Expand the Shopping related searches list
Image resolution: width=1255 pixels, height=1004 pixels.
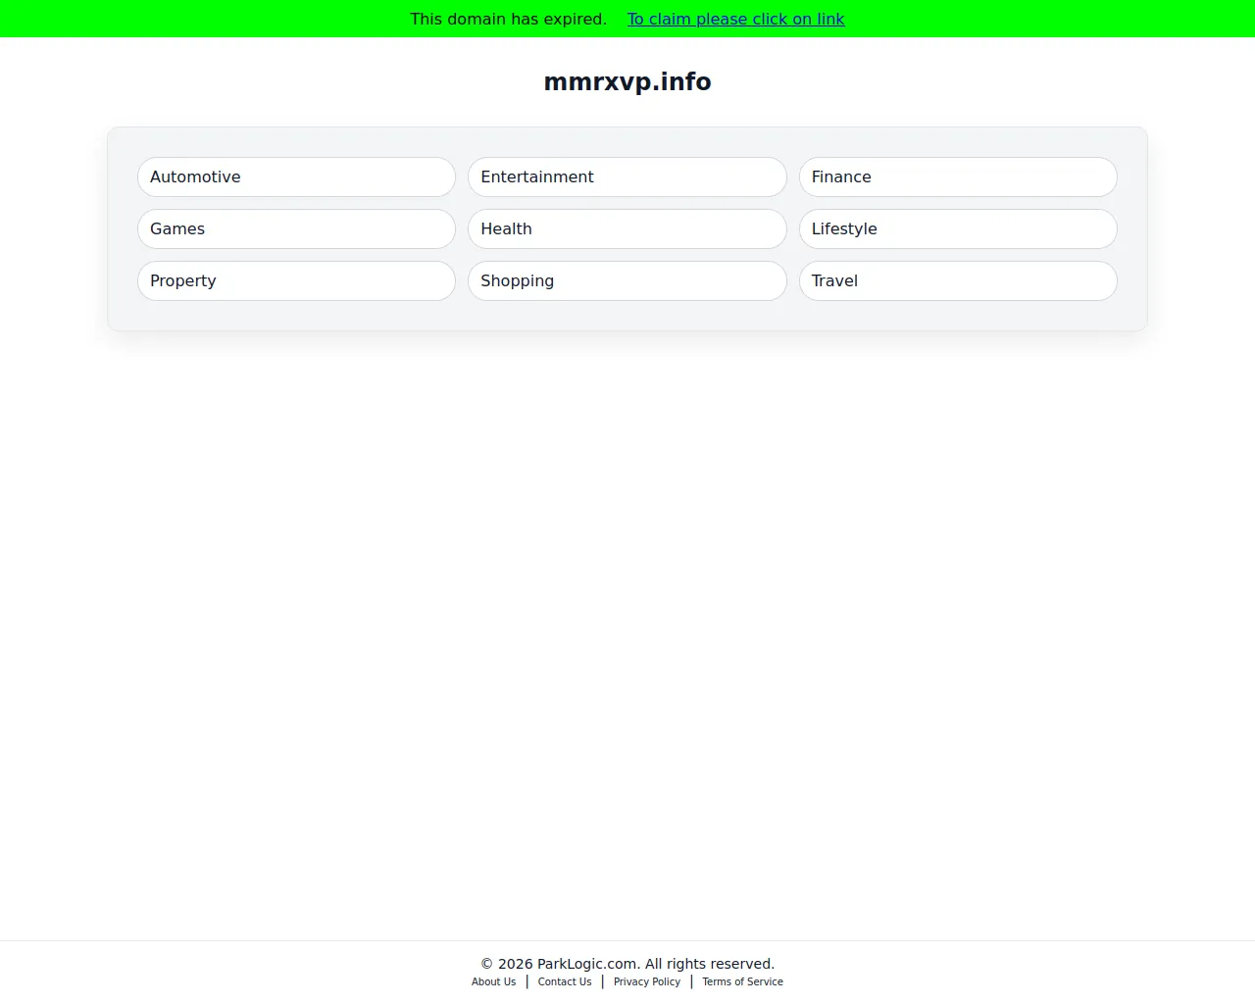tap(627, 280)
